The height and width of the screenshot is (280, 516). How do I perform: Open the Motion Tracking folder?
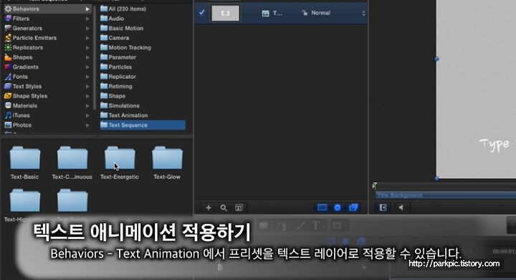point(125,47)
